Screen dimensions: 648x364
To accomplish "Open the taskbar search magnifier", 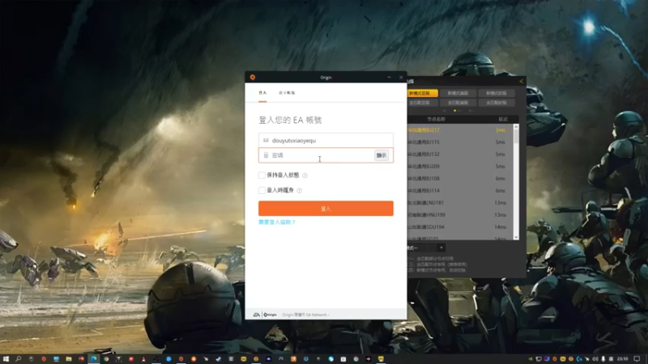I will (x=18, y=359).
